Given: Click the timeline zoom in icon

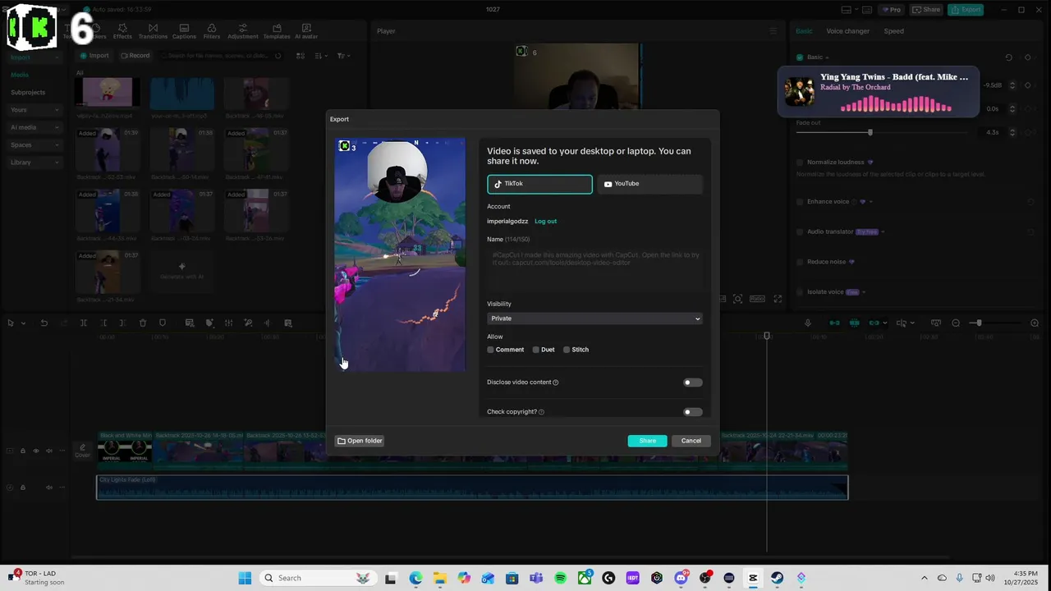Looking at the screenshot, I should coord(1035,323).
